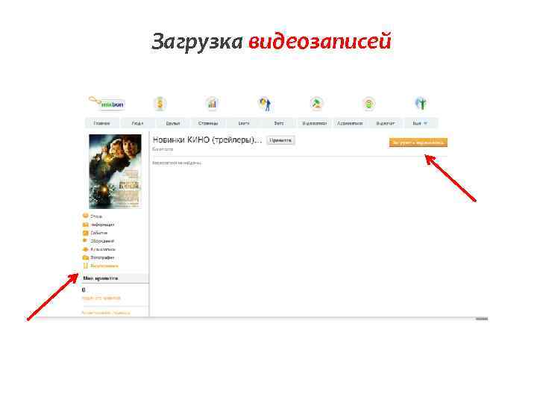Click the Стена sidebar icon
Viewport: 537px width, 403px height.
(85, 216)
